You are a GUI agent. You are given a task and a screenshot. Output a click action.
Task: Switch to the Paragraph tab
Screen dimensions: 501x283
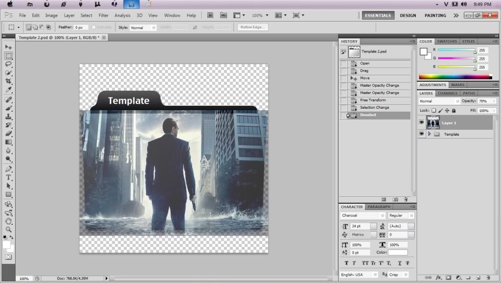click(x=379, y=207)
